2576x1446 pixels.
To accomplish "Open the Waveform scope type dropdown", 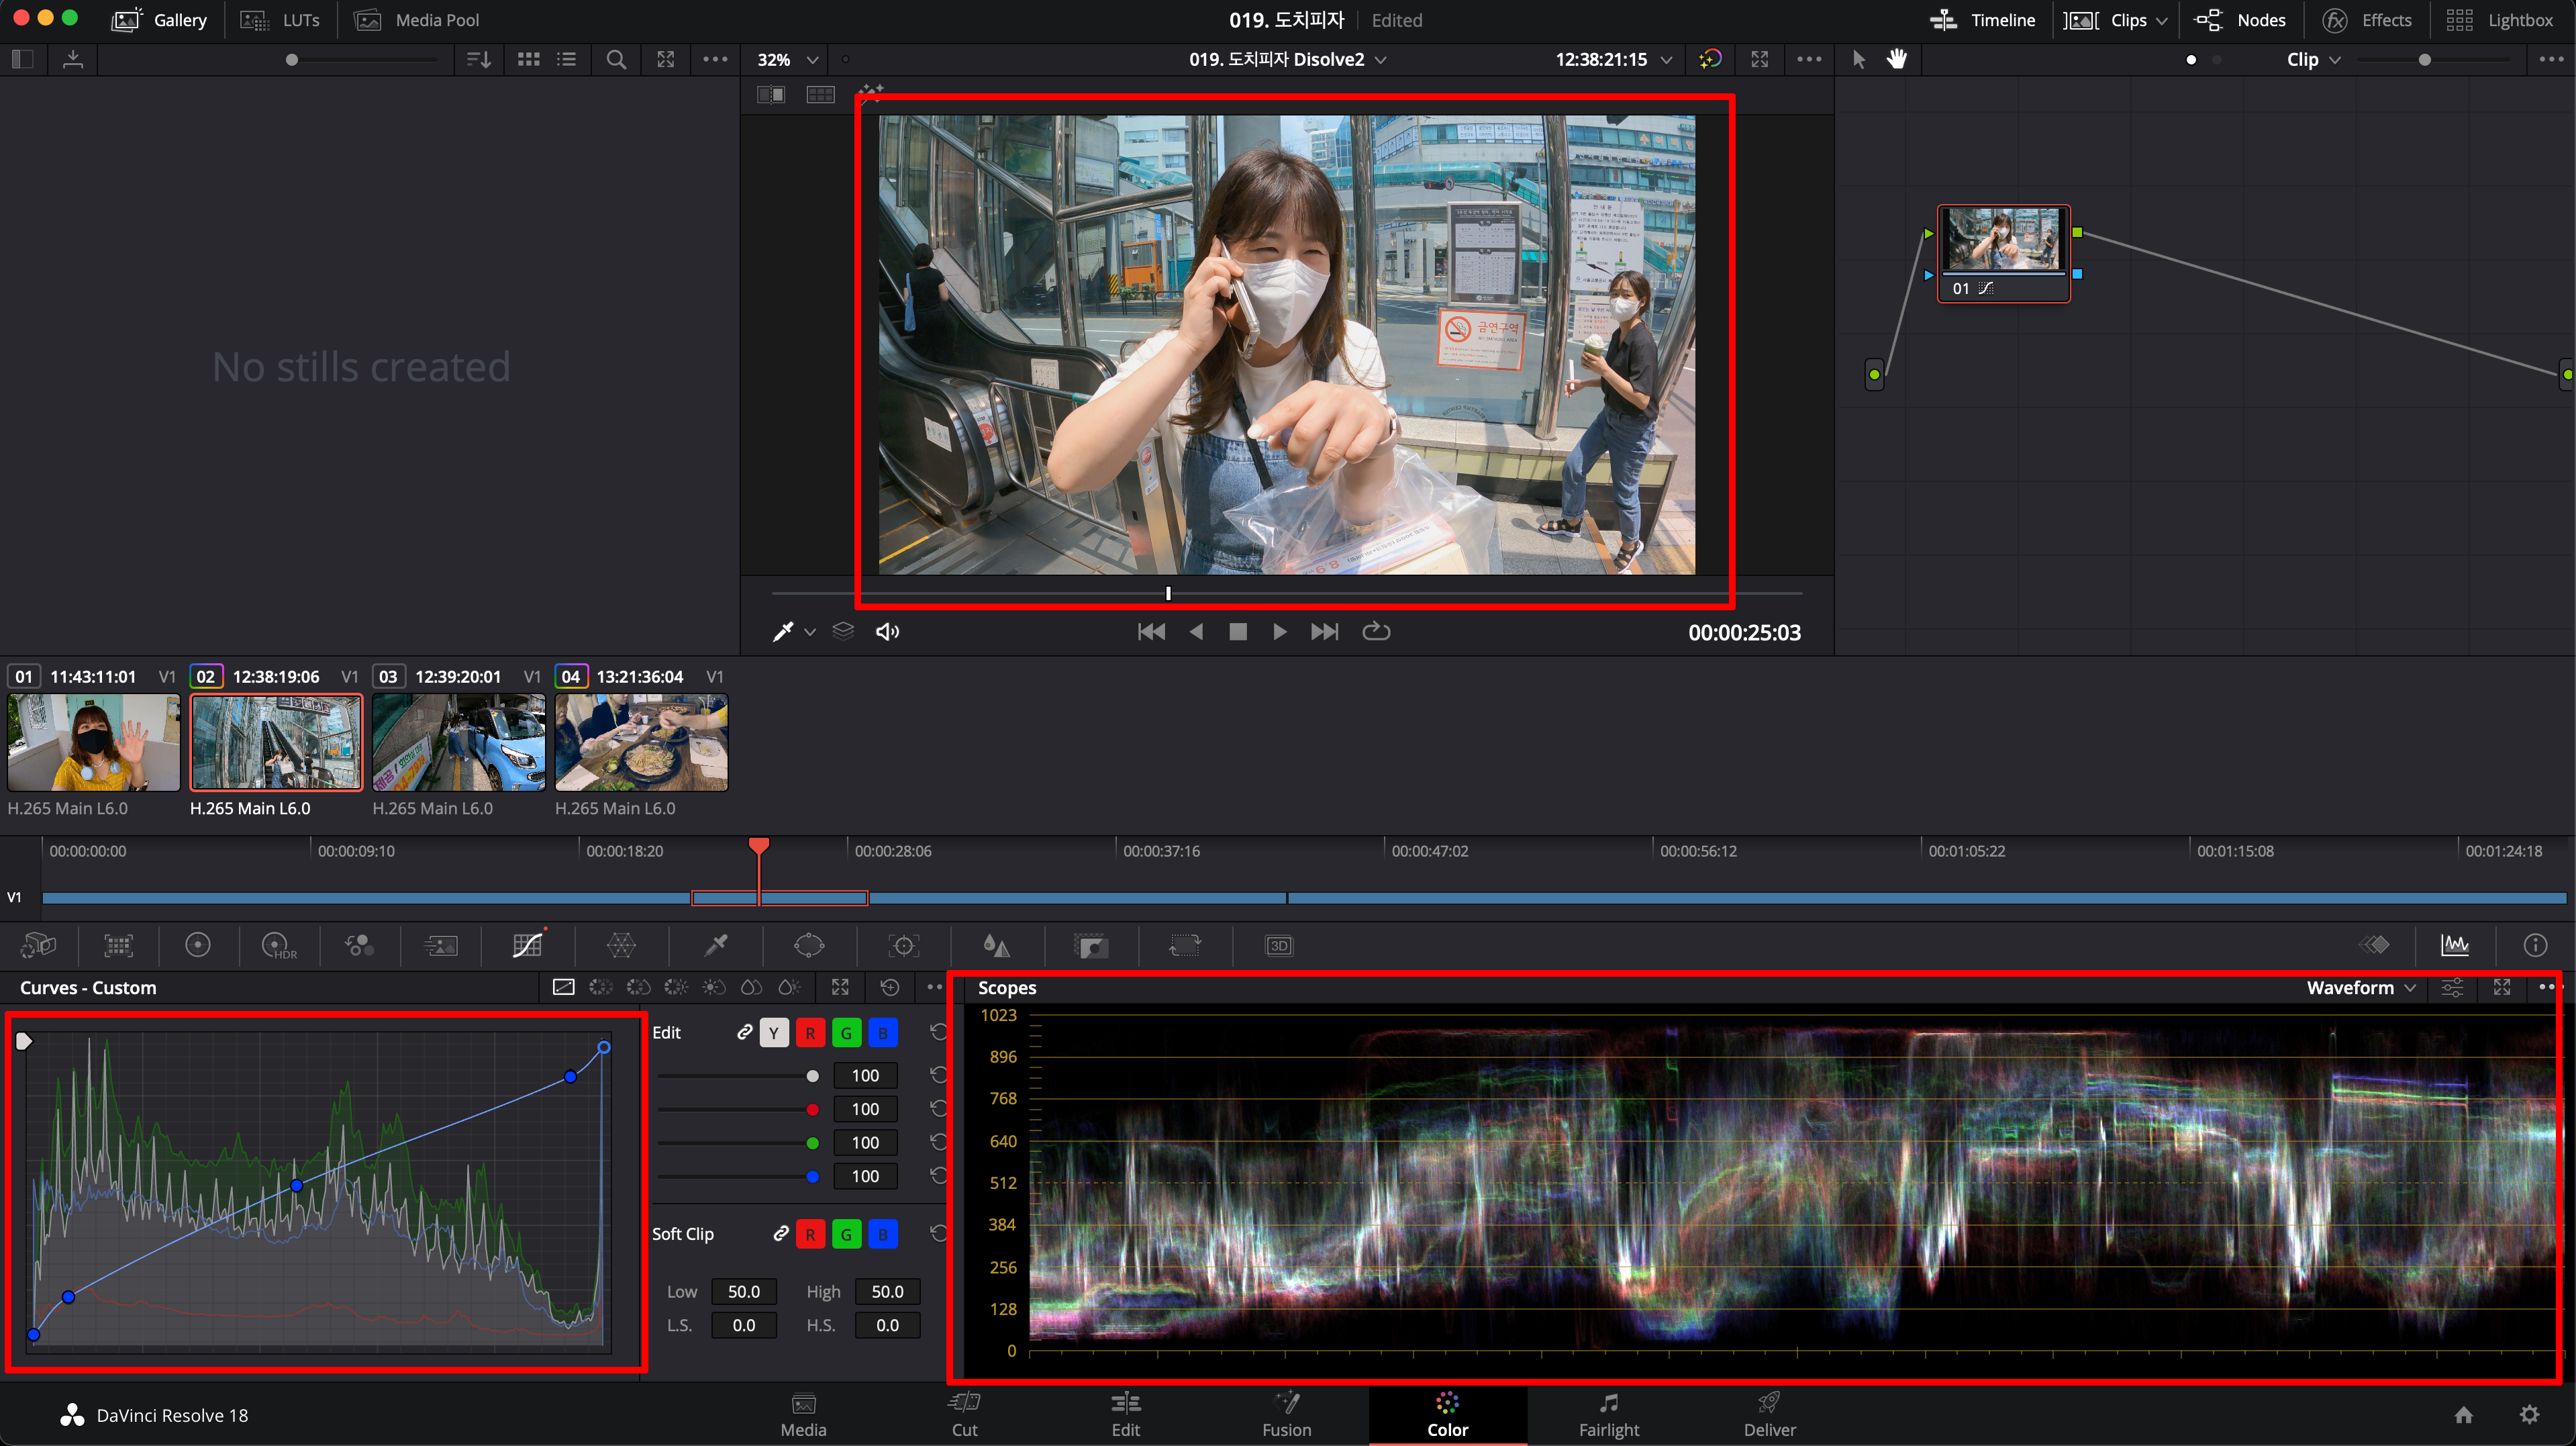I will (2360, 988).
